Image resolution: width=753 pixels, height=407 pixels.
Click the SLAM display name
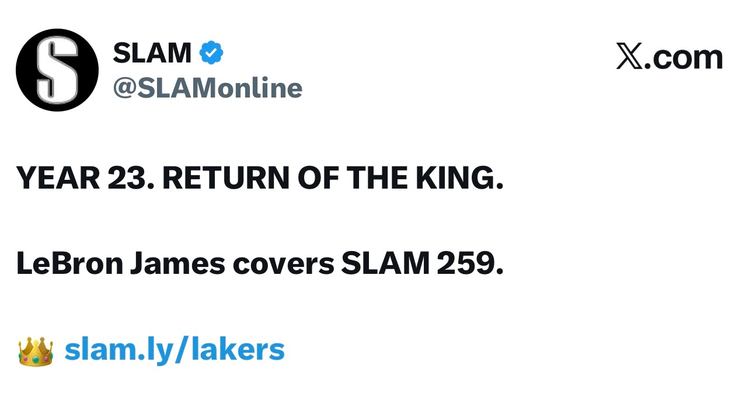click(152, 54)
